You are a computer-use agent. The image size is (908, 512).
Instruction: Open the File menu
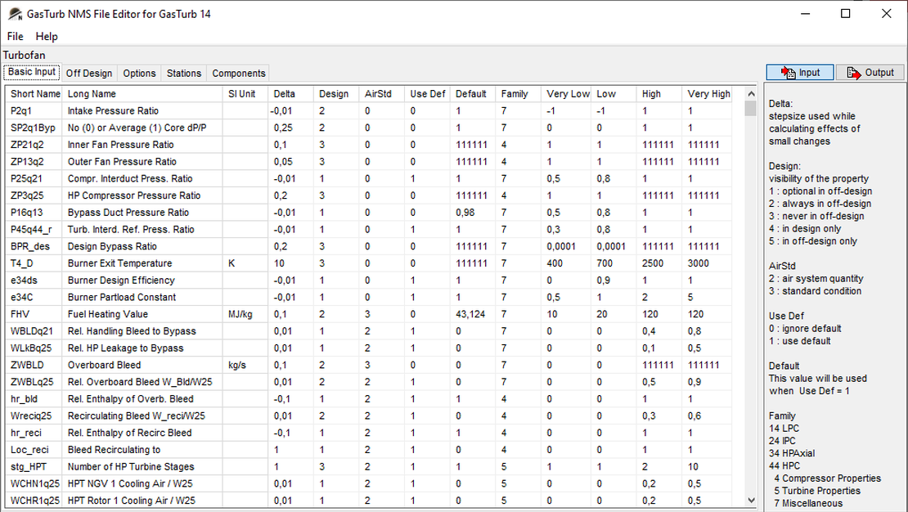click(16, 36)
